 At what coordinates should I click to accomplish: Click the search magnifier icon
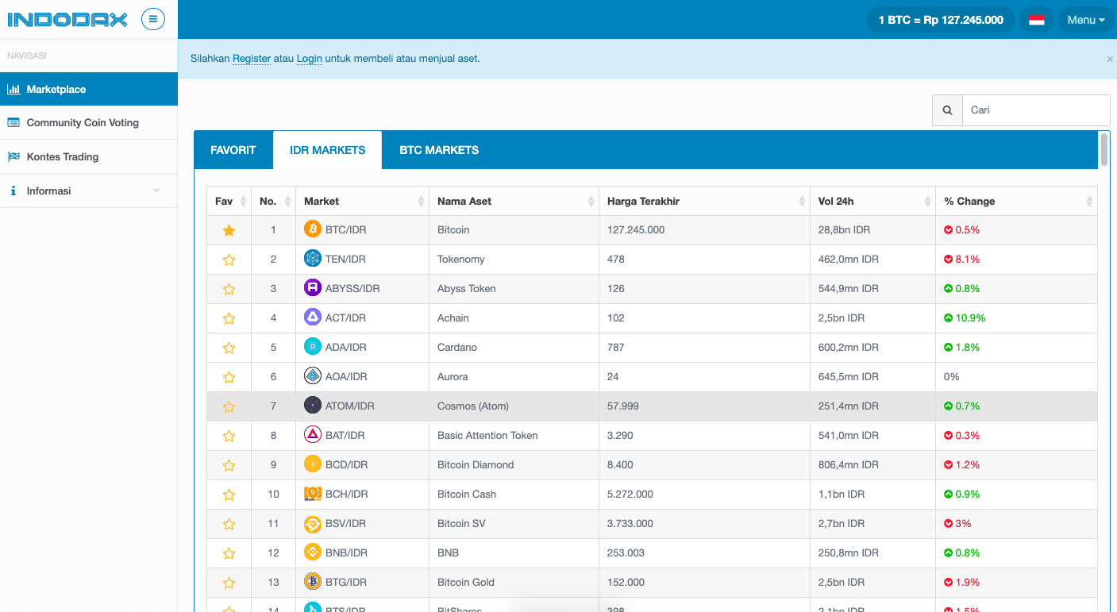click(x=947, y=110)
